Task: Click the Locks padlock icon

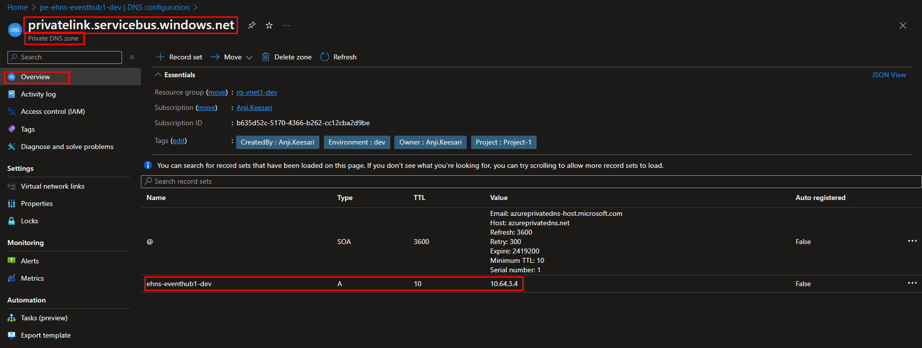Action: pyautogui.click(x=12, y=221)
